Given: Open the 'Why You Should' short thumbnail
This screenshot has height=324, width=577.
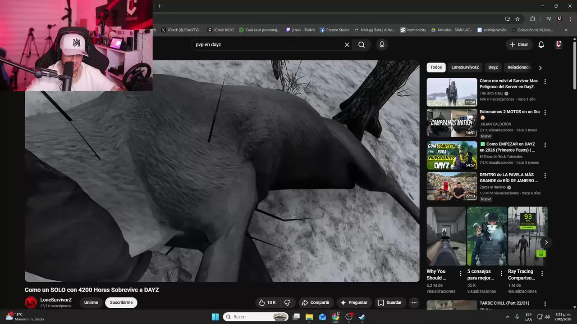Looking at the screenshot, I should 446,236.
